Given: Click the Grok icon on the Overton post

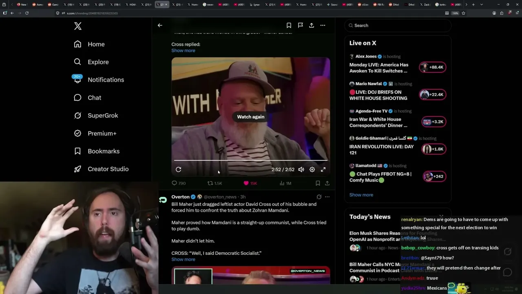Looking at the screenshot, I should click(319, 197).
